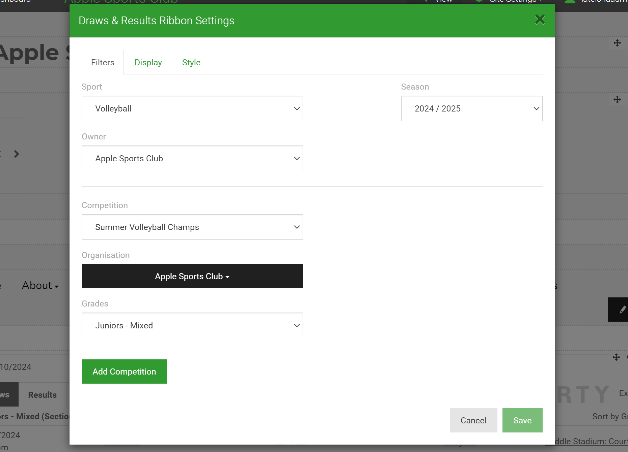Open the Organisation Apple Sports Club selector
This screenshot has width=628, height=452.
[192, 276]
